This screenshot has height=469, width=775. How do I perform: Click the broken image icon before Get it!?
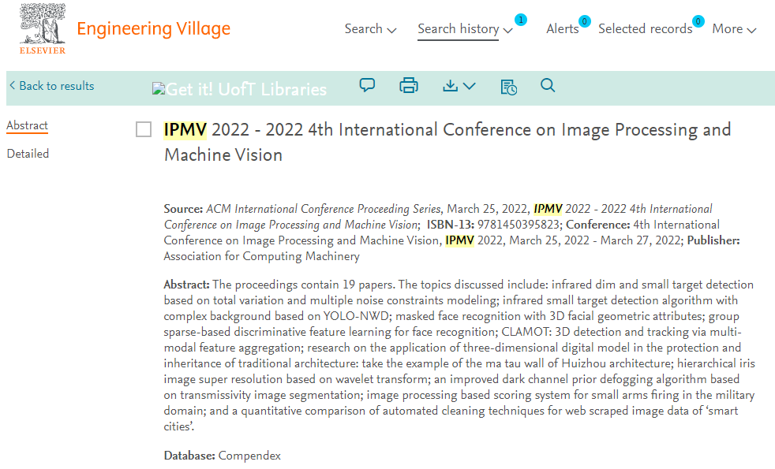(158, 89)
